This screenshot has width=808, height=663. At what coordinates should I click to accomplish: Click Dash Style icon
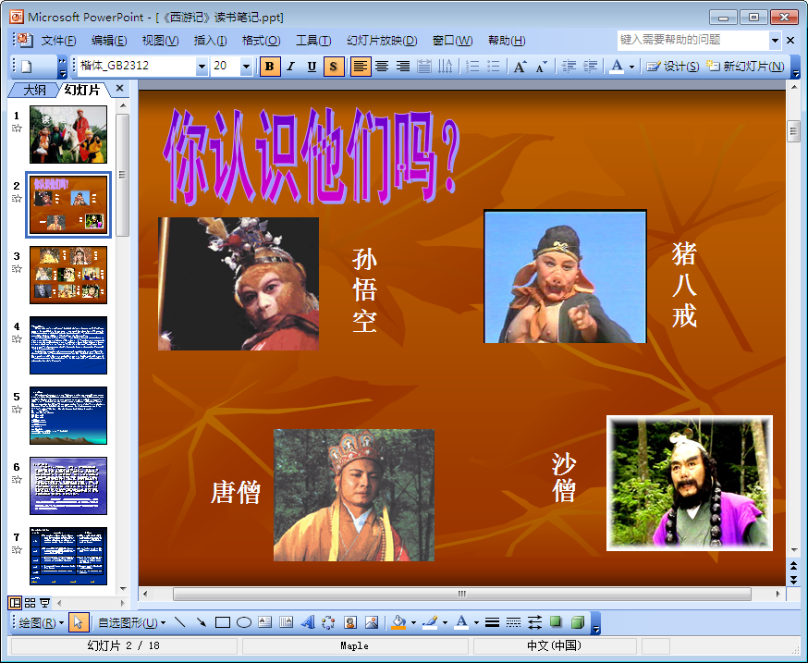(x=513, y=622)
